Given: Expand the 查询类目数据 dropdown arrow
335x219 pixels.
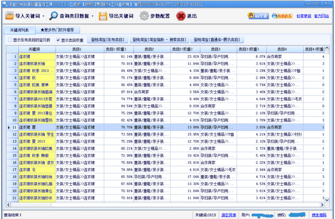Looking at the screenshot, I should 93,16.
